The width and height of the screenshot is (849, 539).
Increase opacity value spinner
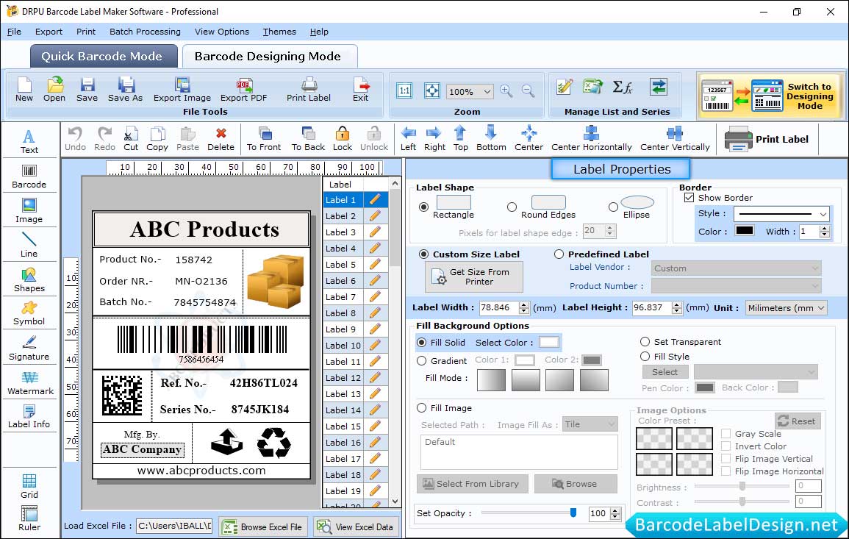coord(615,510)
